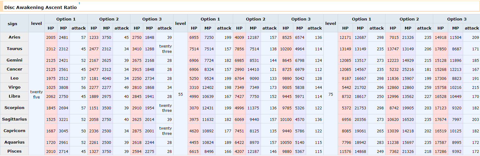Click Aries HP value 2005
Viewport: 480px width, 156px height.
coord(51,37)
